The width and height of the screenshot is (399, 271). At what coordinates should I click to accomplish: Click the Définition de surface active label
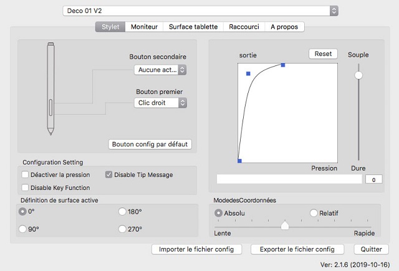coord(59,201)
